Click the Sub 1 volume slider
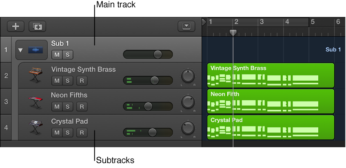The width and height of the screenshot is (346, 168). (x=148, y=55)
